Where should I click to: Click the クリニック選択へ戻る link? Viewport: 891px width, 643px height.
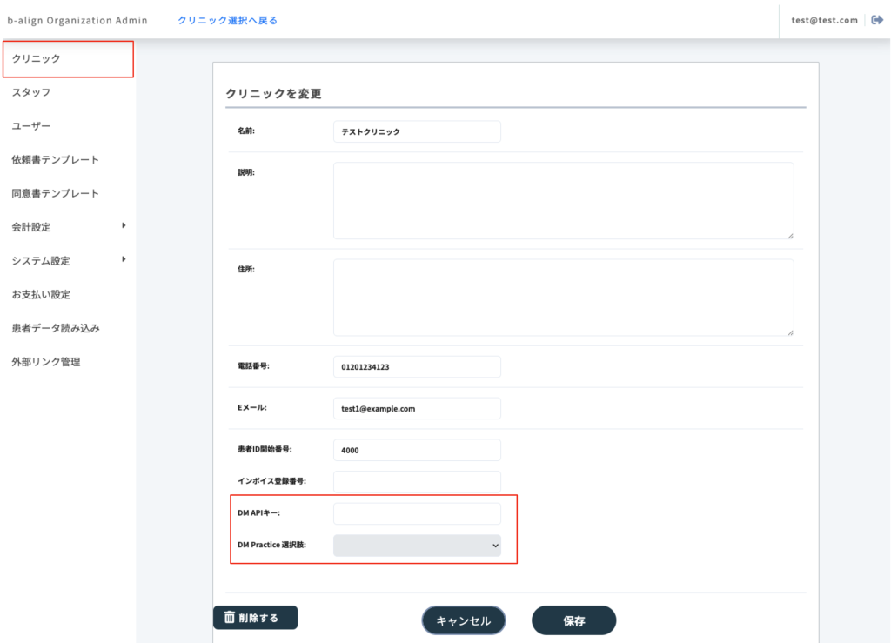tap(227, 20)
